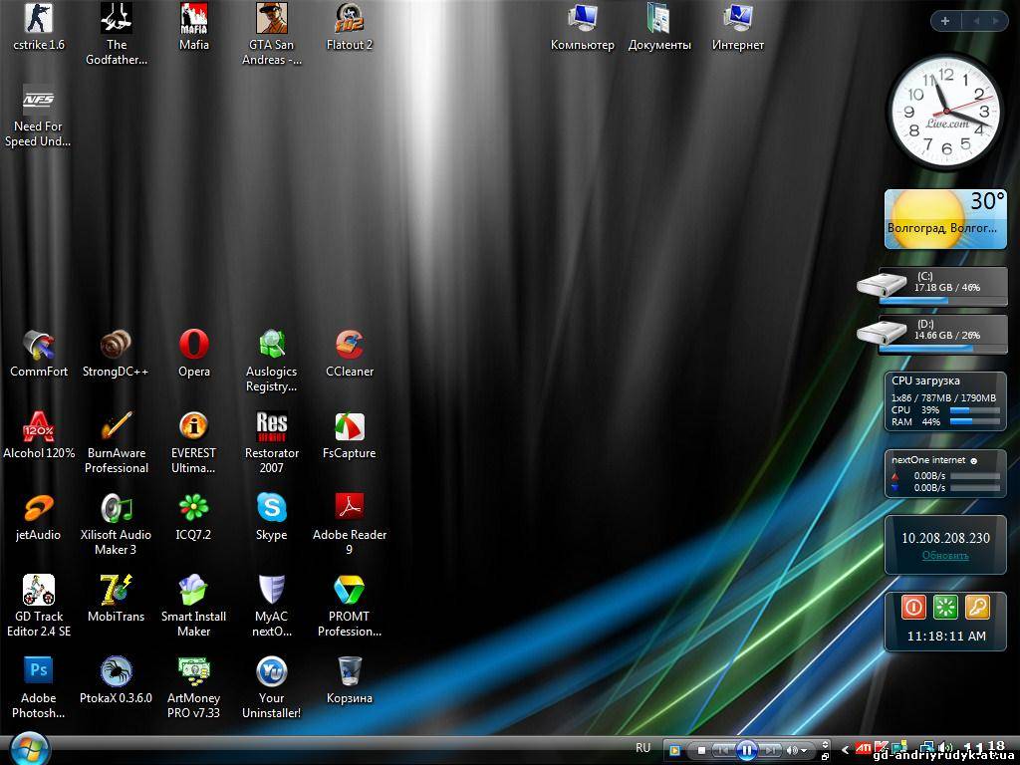This screenshot has width=1020, height=765.
Task: Click the sidebar add gadget plus button
Action: pos(945,21)
